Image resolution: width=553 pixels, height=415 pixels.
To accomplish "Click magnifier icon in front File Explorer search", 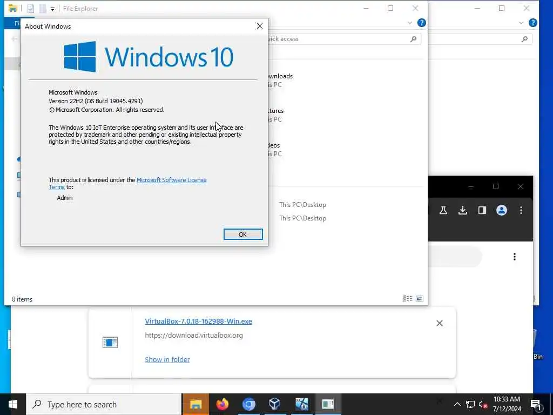I will tap(413, 39).
